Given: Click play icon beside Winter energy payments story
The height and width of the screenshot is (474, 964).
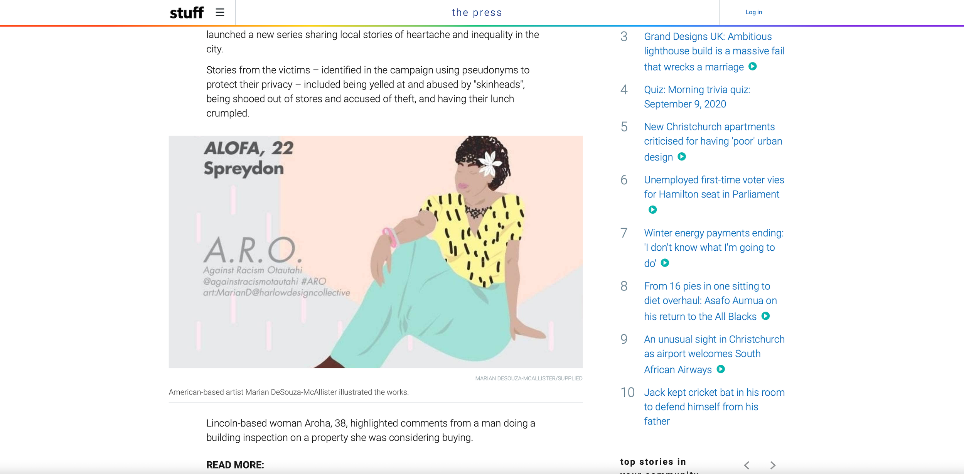Looking at the screenshot, I should pyautogui.click(x=665, y=263).
